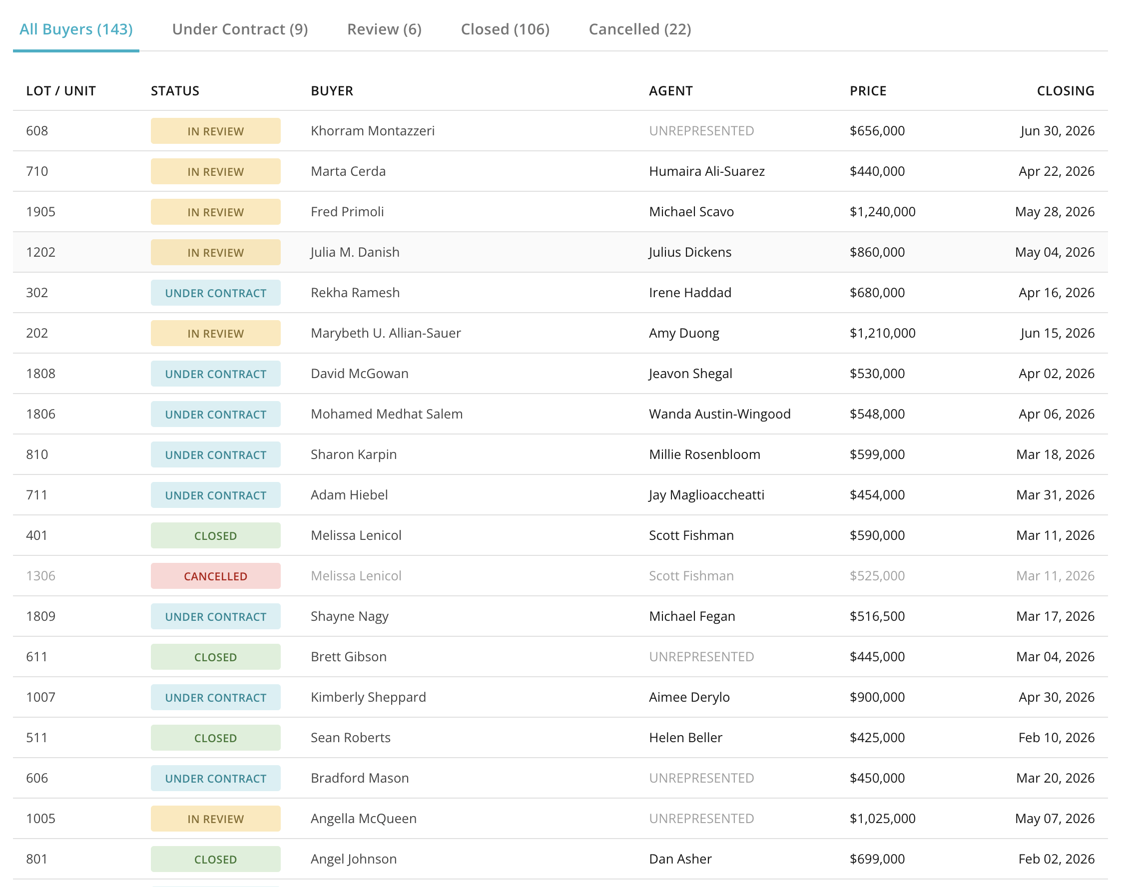Sort by the Closing column header

(x=1065, y=91)
